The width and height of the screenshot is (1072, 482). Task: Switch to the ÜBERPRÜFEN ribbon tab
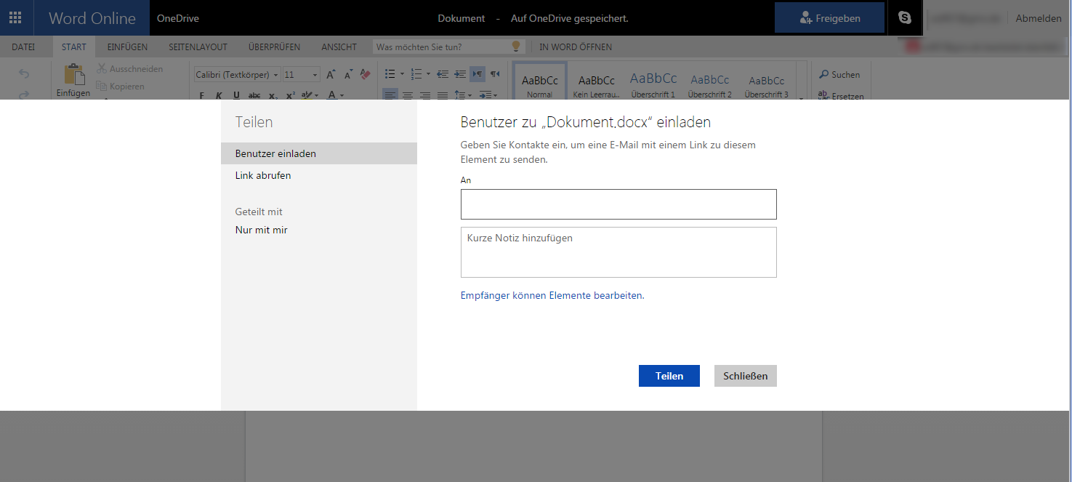pos(274,47)
